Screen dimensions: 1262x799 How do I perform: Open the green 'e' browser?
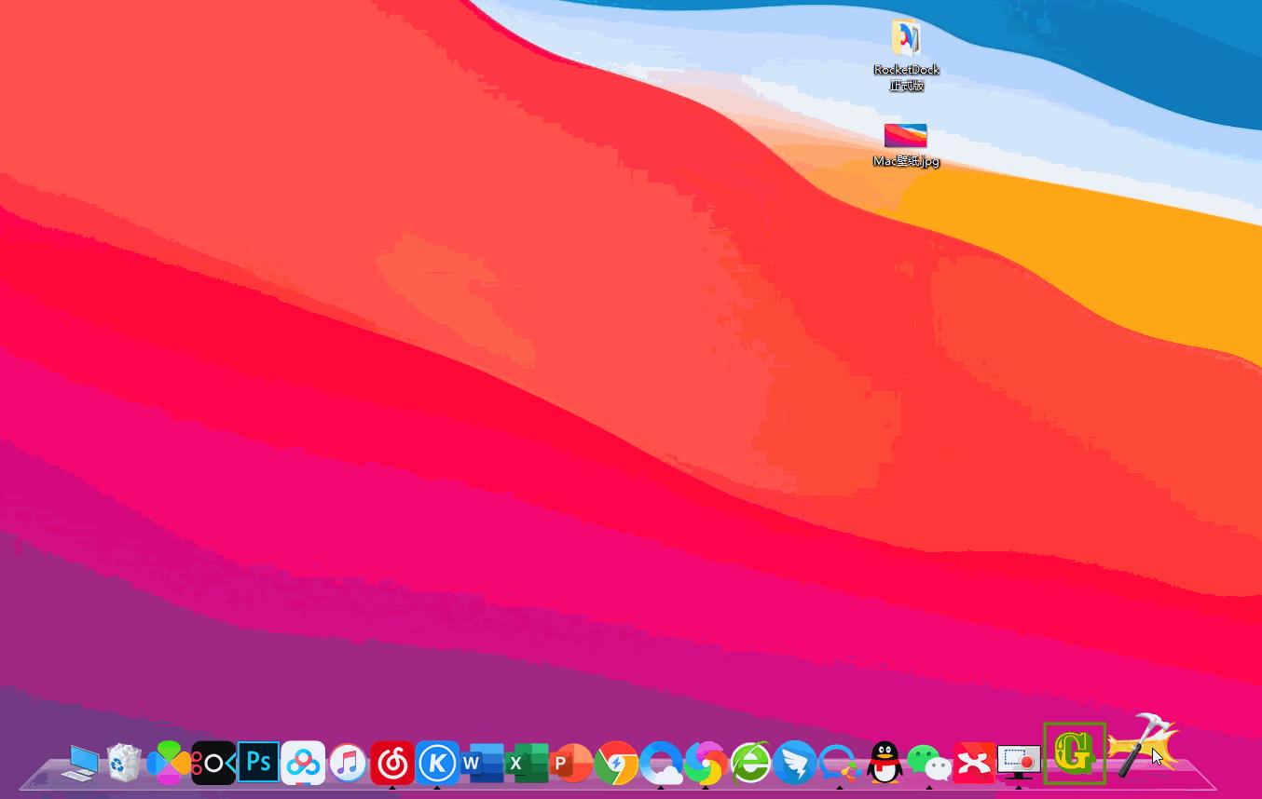pos(751,762)
